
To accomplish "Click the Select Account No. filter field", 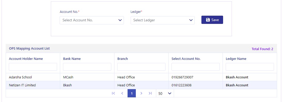I will 195,67.
